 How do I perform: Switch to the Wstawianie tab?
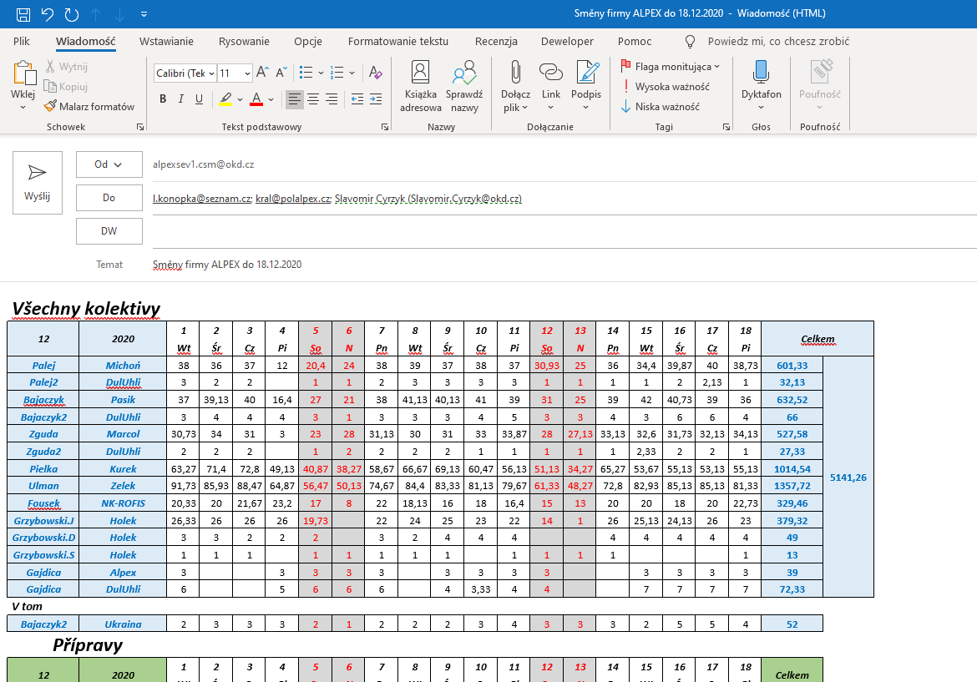(166, 41)
